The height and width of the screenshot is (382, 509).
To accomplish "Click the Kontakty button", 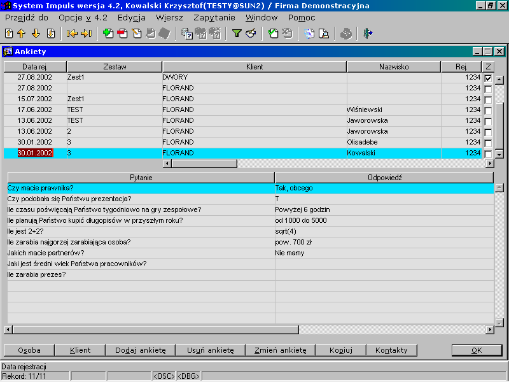I will click(x=391, y=350).
